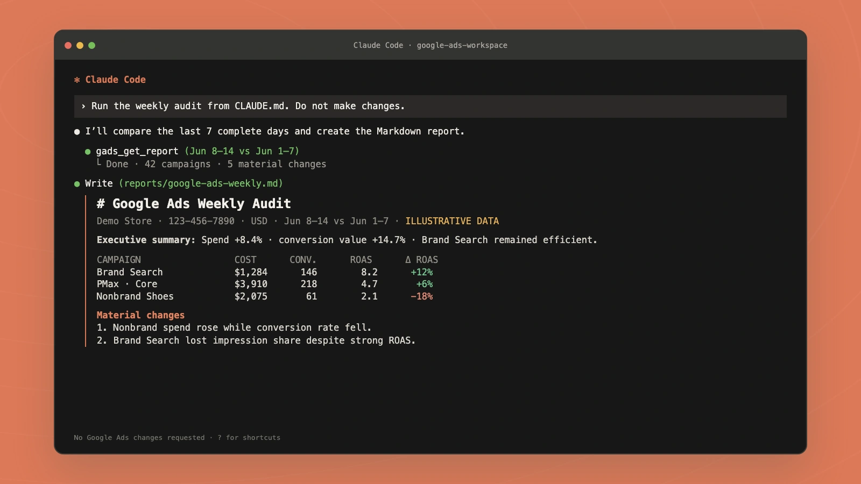Viewport: 861px width, 484px height.
Task: Click the Claude Code asterisk logo
Action: pyautogui.click(x=77, y=80)
